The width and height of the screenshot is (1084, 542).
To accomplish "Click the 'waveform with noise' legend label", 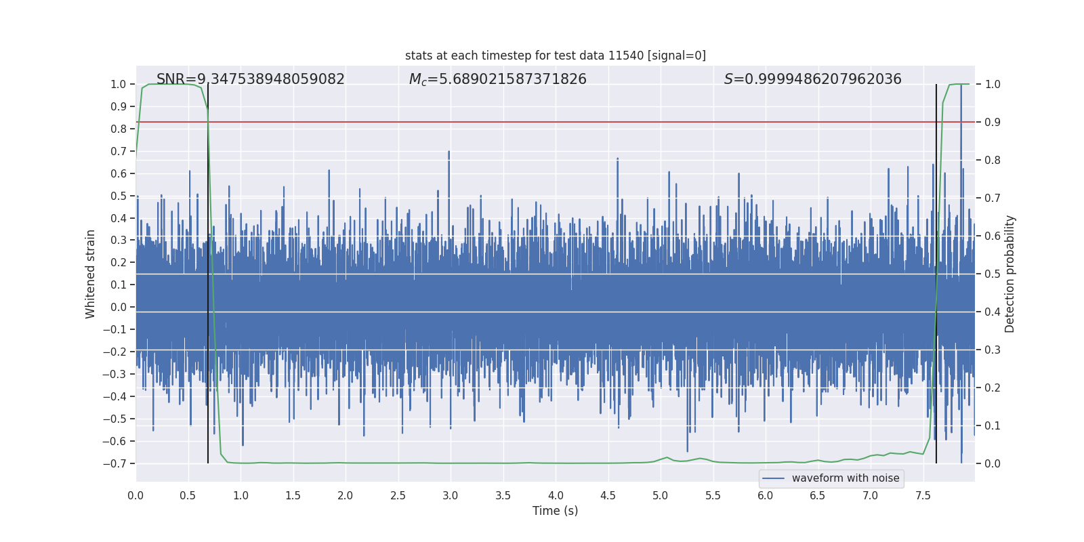I will point(845,478).
